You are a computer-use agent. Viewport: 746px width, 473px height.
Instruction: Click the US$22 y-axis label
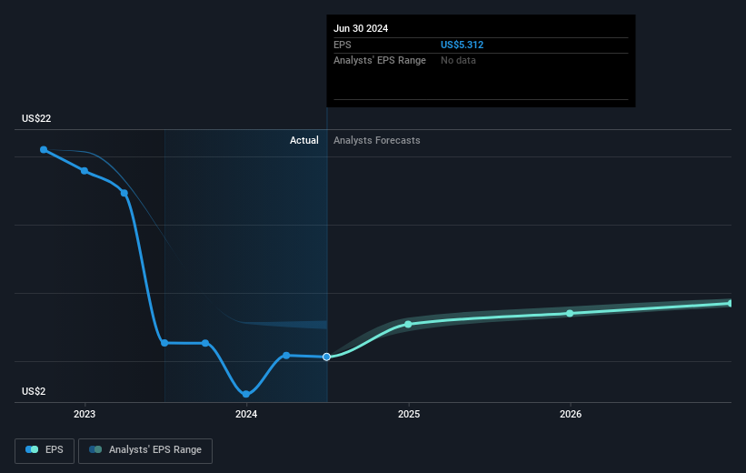pyautogui.click(x=36, y=118)
